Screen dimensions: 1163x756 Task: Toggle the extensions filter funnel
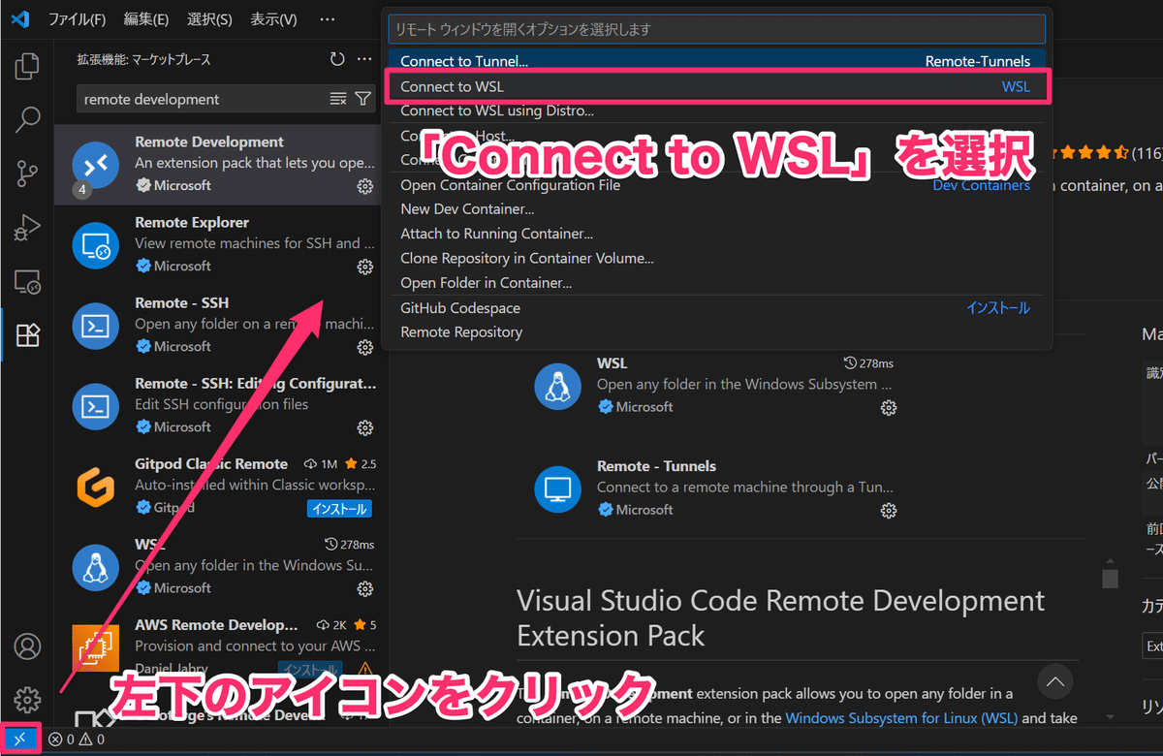tap(362, 98)
